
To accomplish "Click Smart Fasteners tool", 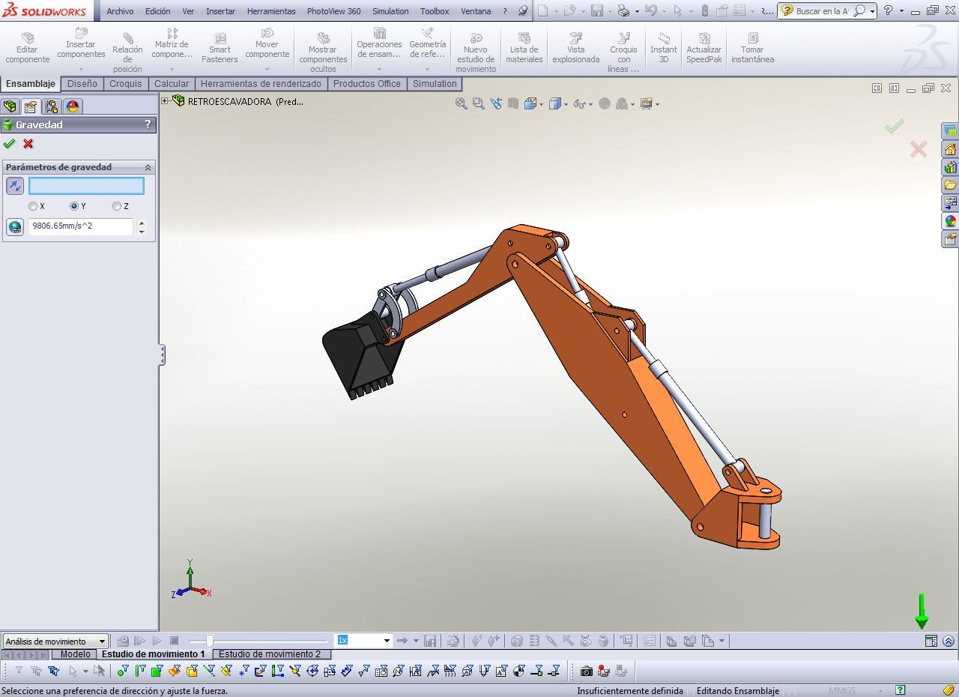I will 220,48.
